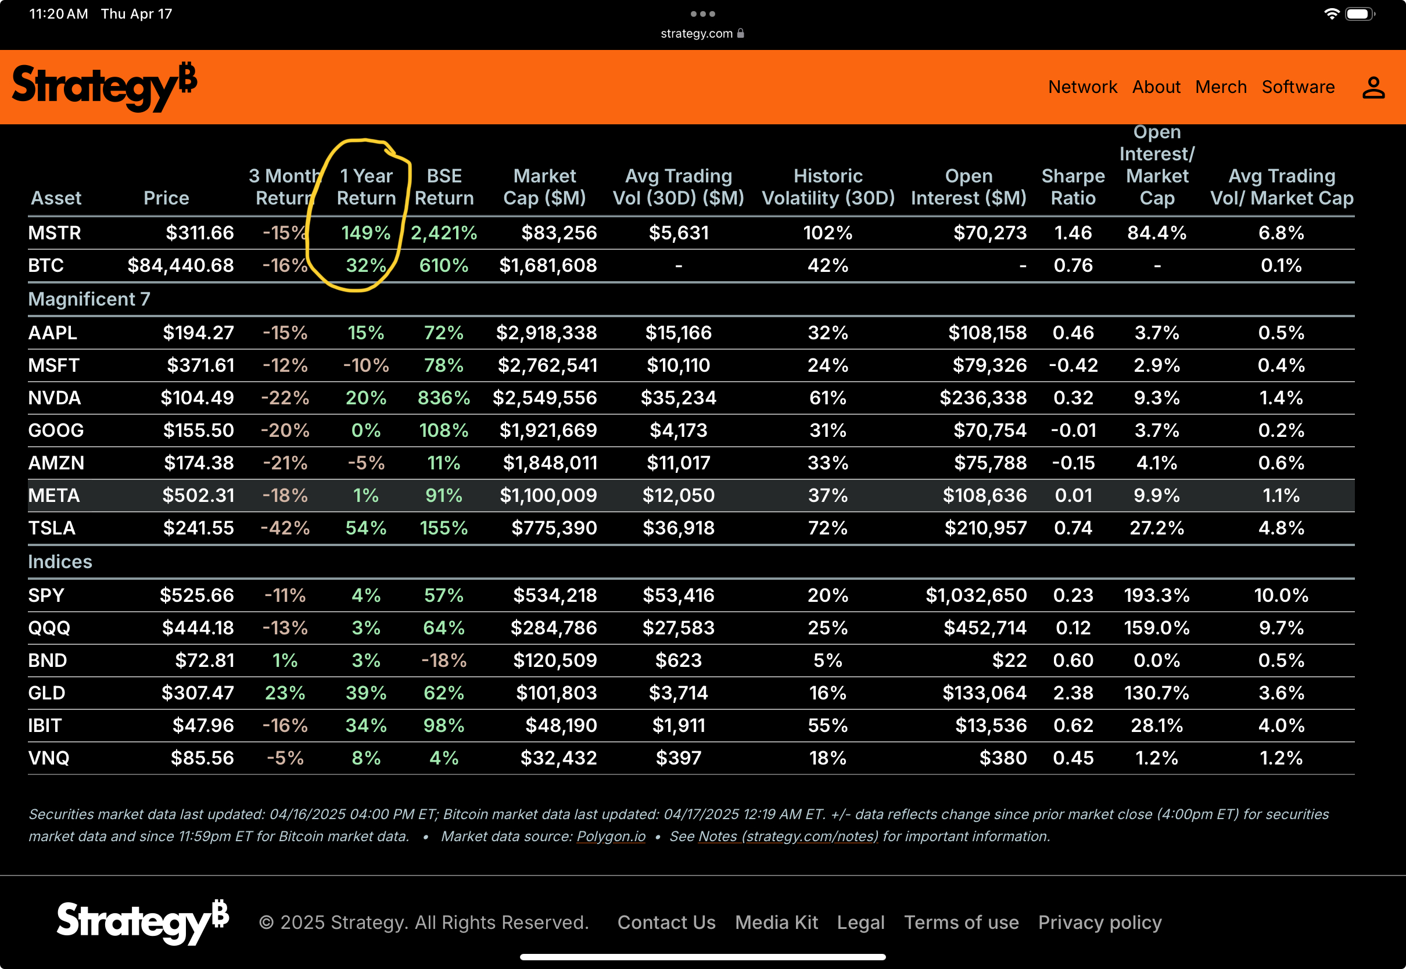Screen dimensions: 1406x969
Task: Click the Strategy logo in orange header
Action: coord(105,87)
